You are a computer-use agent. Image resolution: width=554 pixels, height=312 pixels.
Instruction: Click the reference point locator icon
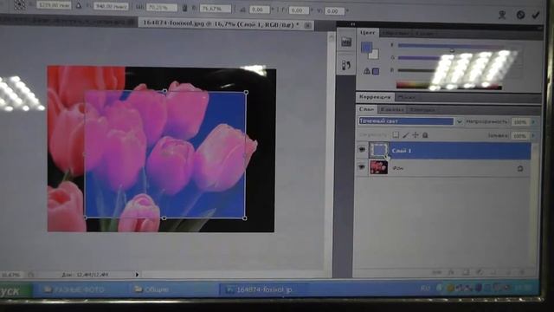19,5
